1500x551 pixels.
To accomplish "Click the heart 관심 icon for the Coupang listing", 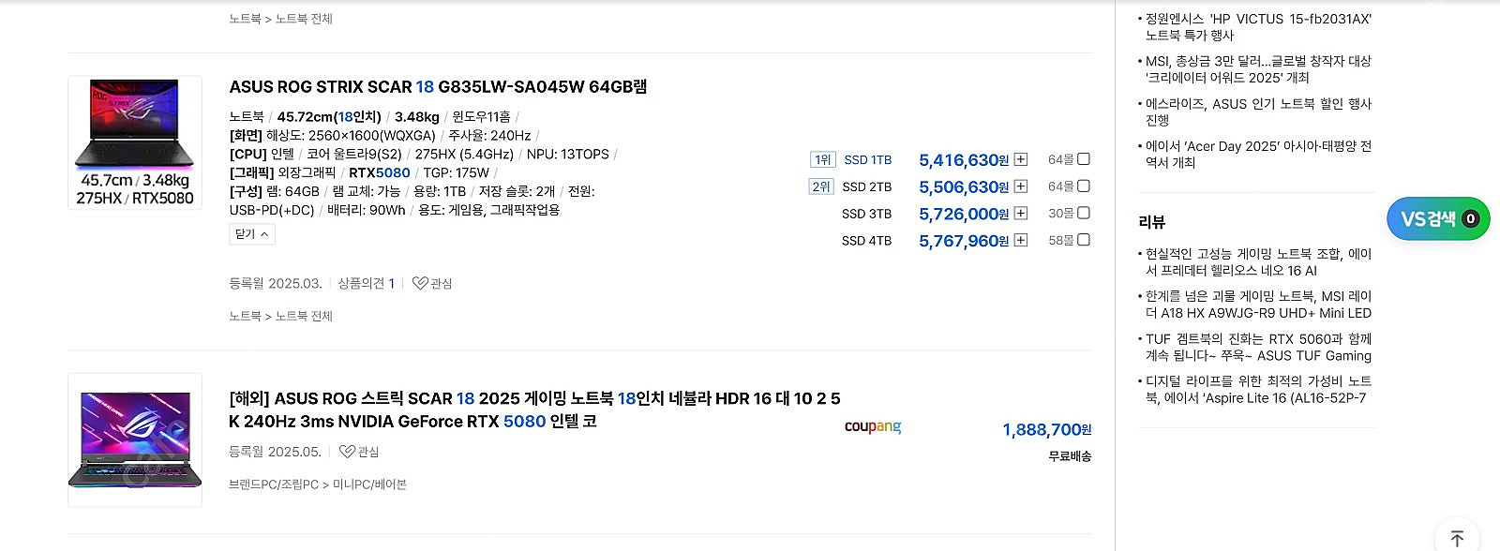I will (347, 452).
